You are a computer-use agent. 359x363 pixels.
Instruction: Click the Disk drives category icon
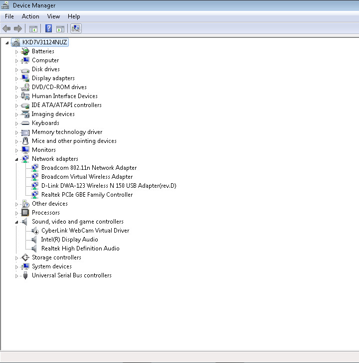click(x=25, y=70)
